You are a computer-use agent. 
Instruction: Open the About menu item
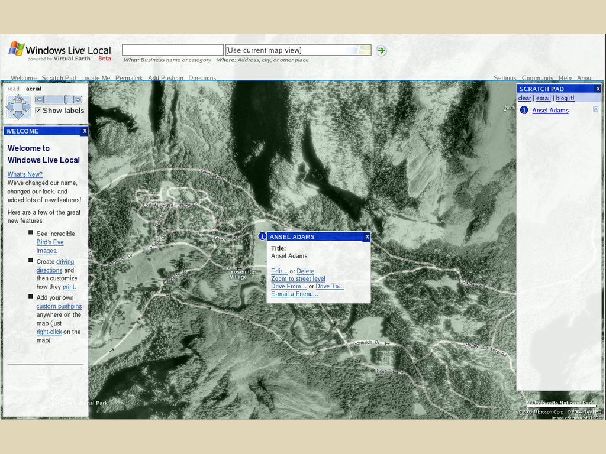[x=585, y=78]
